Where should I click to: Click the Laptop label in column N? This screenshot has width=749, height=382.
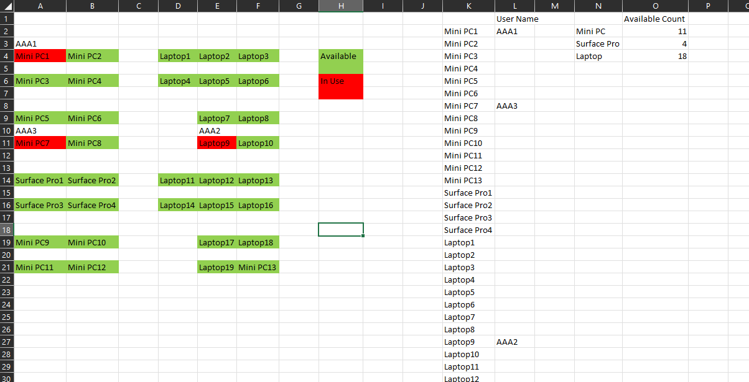point(598,56)
